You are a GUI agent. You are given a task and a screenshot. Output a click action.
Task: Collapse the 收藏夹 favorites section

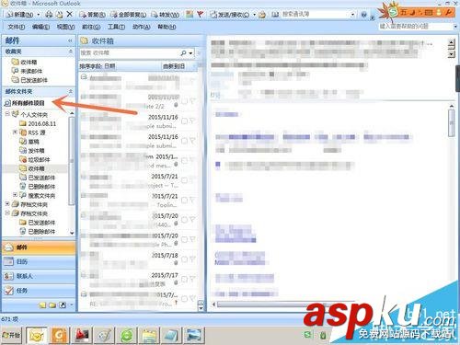[71, 52]
